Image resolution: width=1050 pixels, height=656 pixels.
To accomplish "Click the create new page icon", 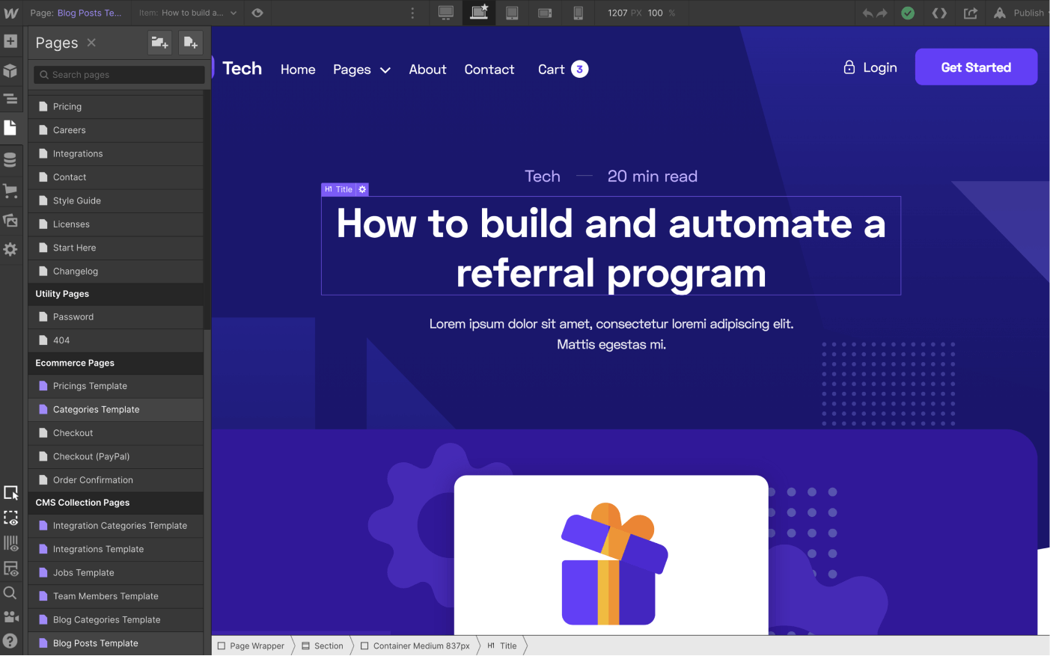I will tap(191, 43).
